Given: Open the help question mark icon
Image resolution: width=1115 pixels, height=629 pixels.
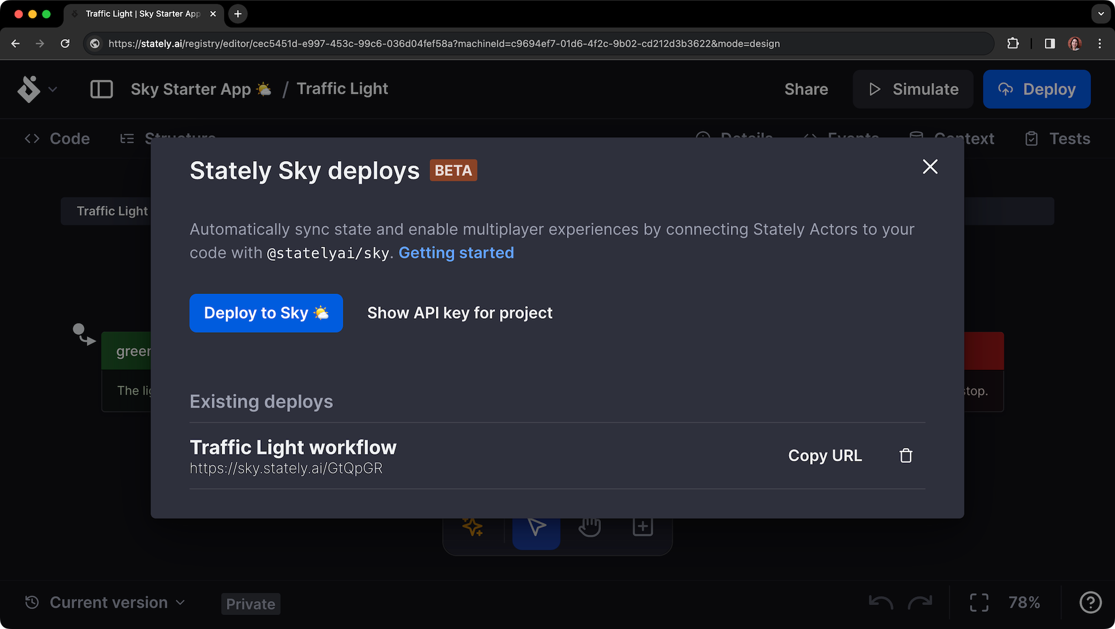Looking at the screenshot, I should [1090, 602].
